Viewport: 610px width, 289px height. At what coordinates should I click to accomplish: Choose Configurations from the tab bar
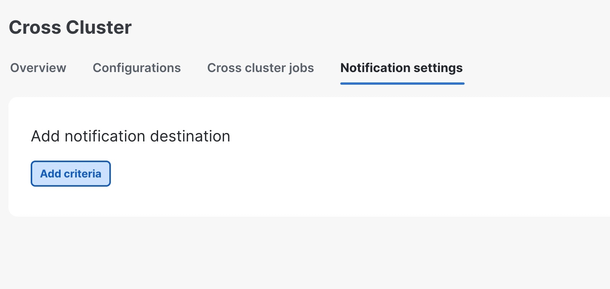137,68
